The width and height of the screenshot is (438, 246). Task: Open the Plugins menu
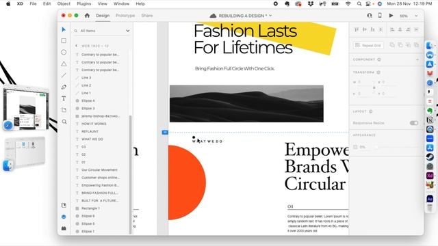pos(83,3)
